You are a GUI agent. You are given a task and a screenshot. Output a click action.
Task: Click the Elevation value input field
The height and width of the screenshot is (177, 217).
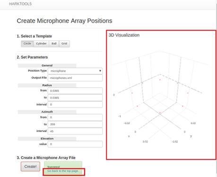pyautogui.click(x=75, y=144)
